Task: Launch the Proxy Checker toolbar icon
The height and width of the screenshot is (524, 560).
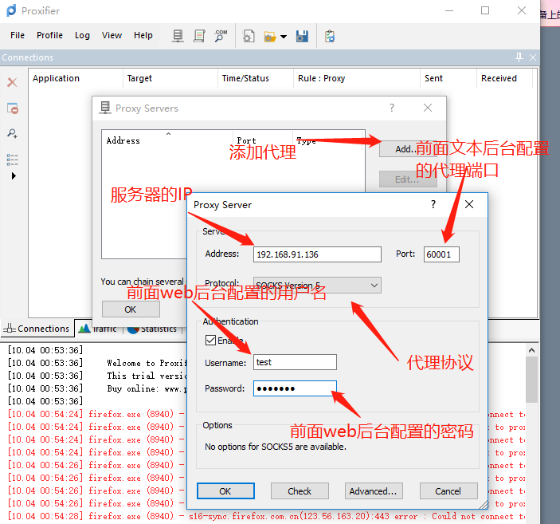Action: click(x=330, y=36)
